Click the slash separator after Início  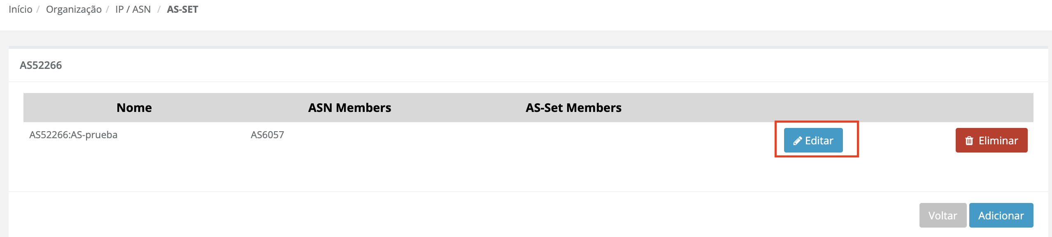[37, 9]
